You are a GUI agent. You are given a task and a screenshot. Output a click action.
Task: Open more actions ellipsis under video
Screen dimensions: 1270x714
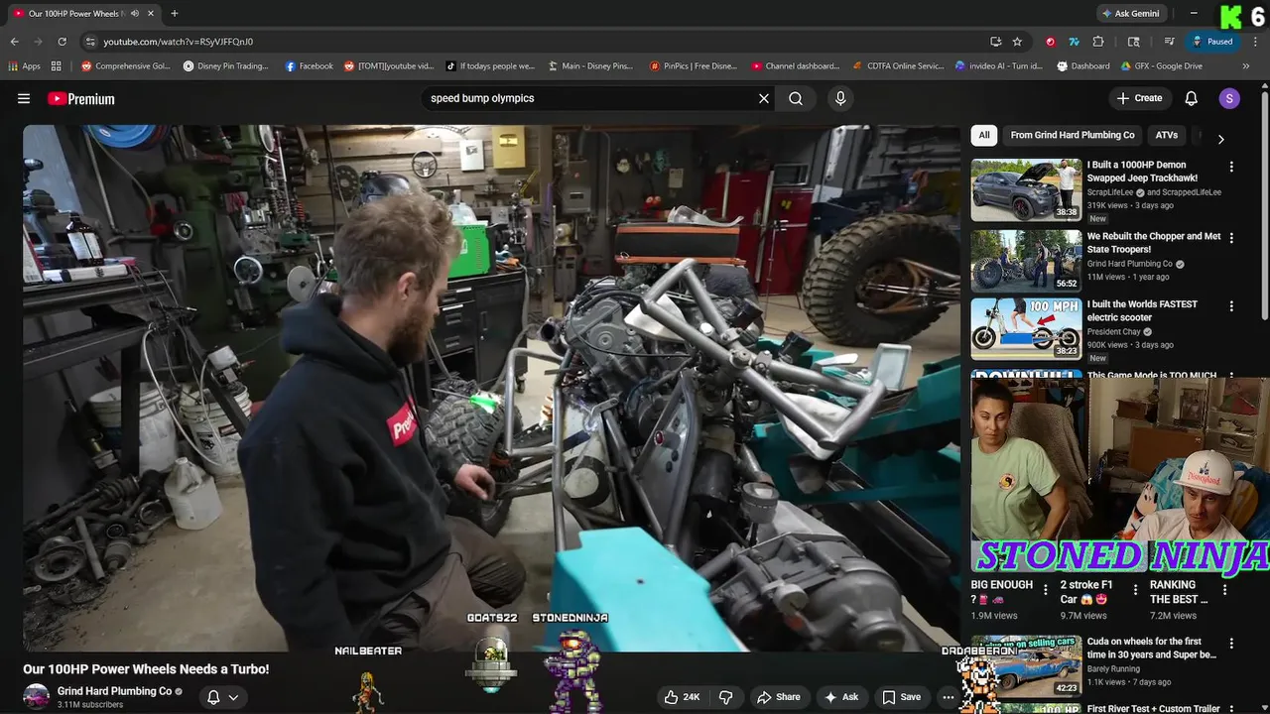point(949,697)
